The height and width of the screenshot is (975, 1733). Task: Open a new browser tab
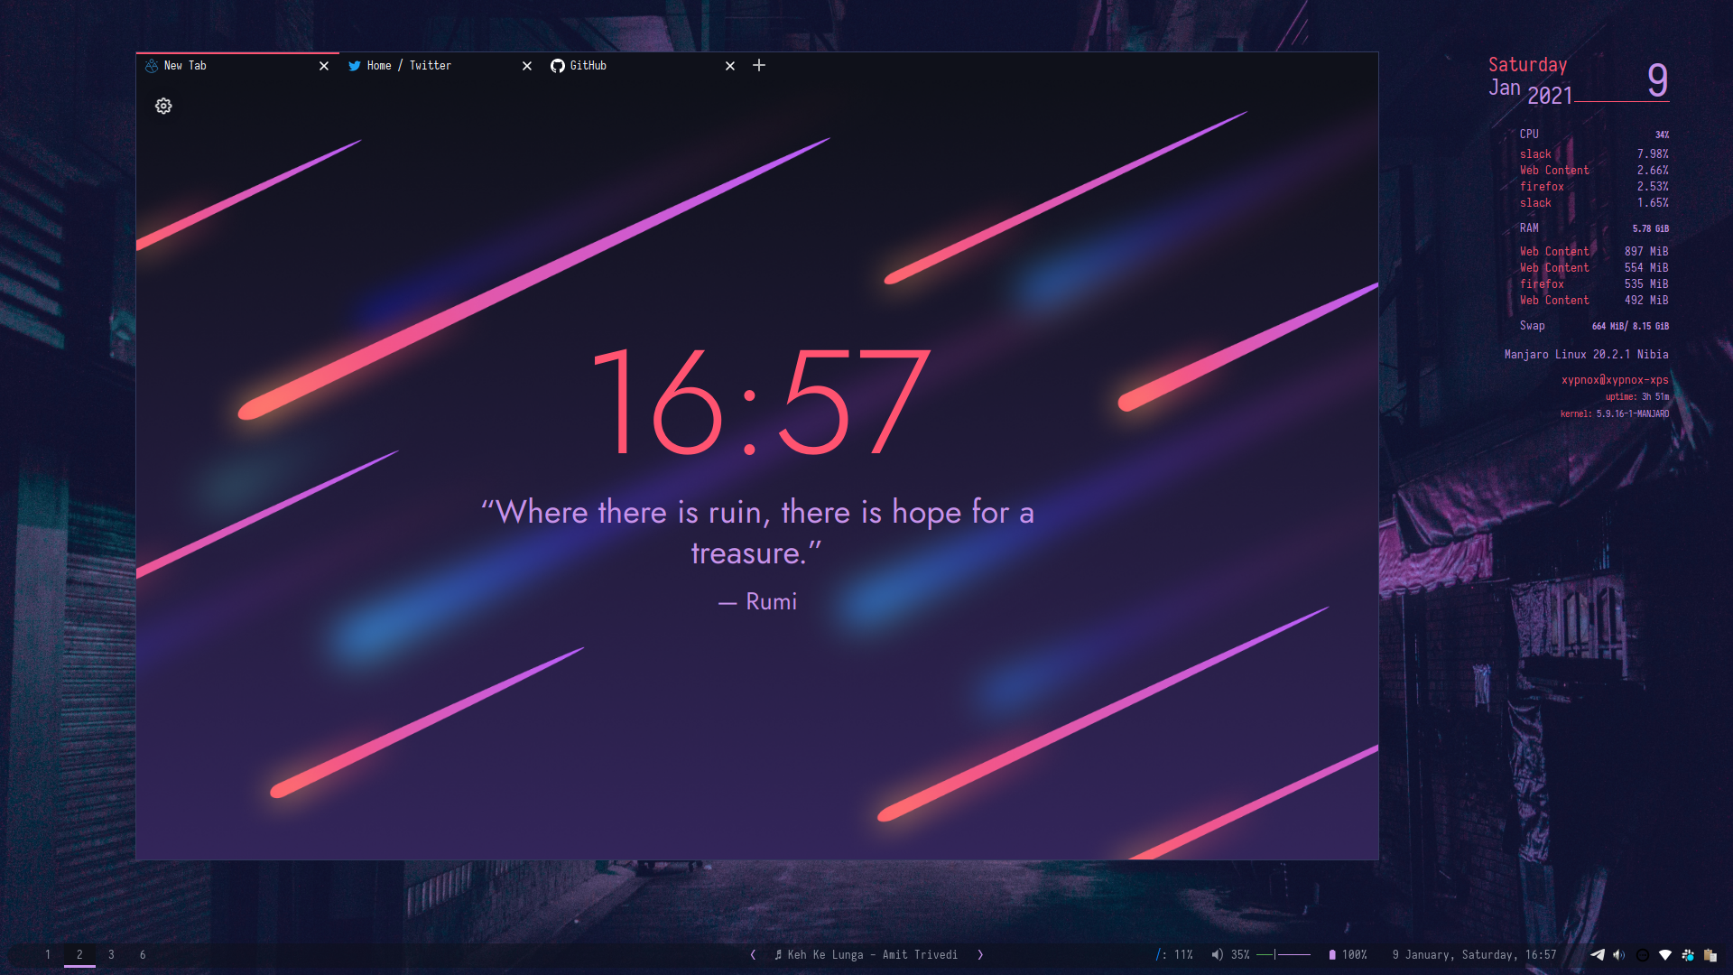[x=759, y=65]
